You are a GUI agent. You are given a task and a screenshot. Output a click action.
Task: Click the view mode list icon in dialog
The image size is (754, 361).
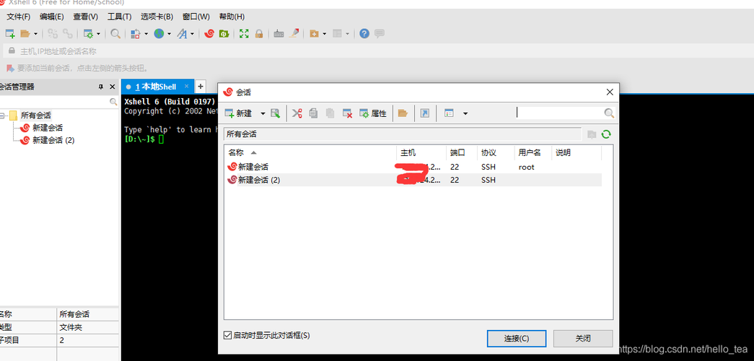pos(449,113)
